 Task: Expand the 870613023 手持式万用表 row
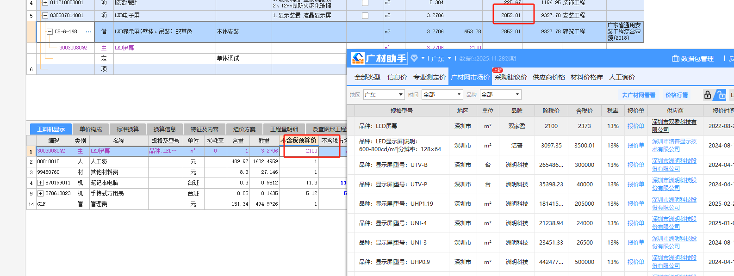[40, 193]
